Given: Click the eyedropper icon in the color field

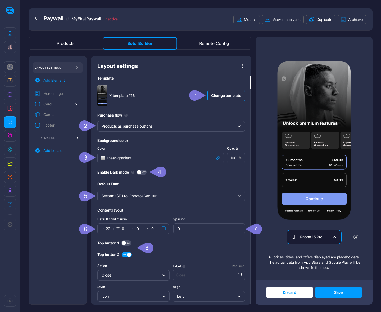Looking at the screenshot, I should [218, 158].
